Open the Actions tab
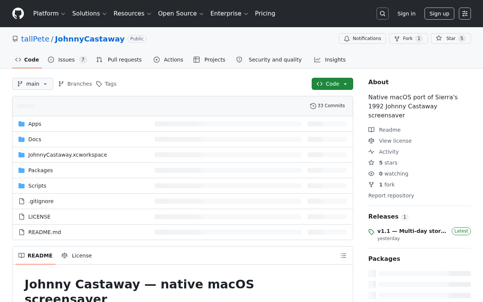Image resolution: width=483 pixels, height=302 pixels. pyautogui.click(x=168, y=60)
